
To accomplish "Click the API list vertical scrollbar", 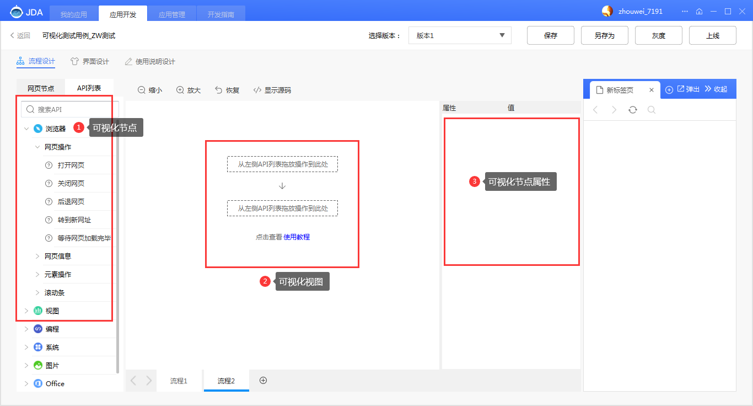I will click(117, 245).
